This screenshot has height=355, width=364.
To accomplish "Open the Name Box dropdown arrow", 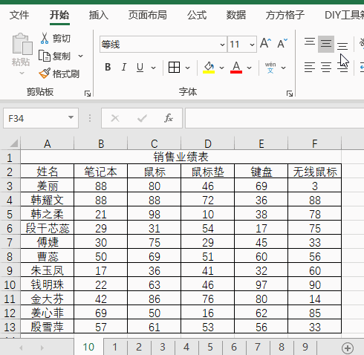I will tap(71, 117).
